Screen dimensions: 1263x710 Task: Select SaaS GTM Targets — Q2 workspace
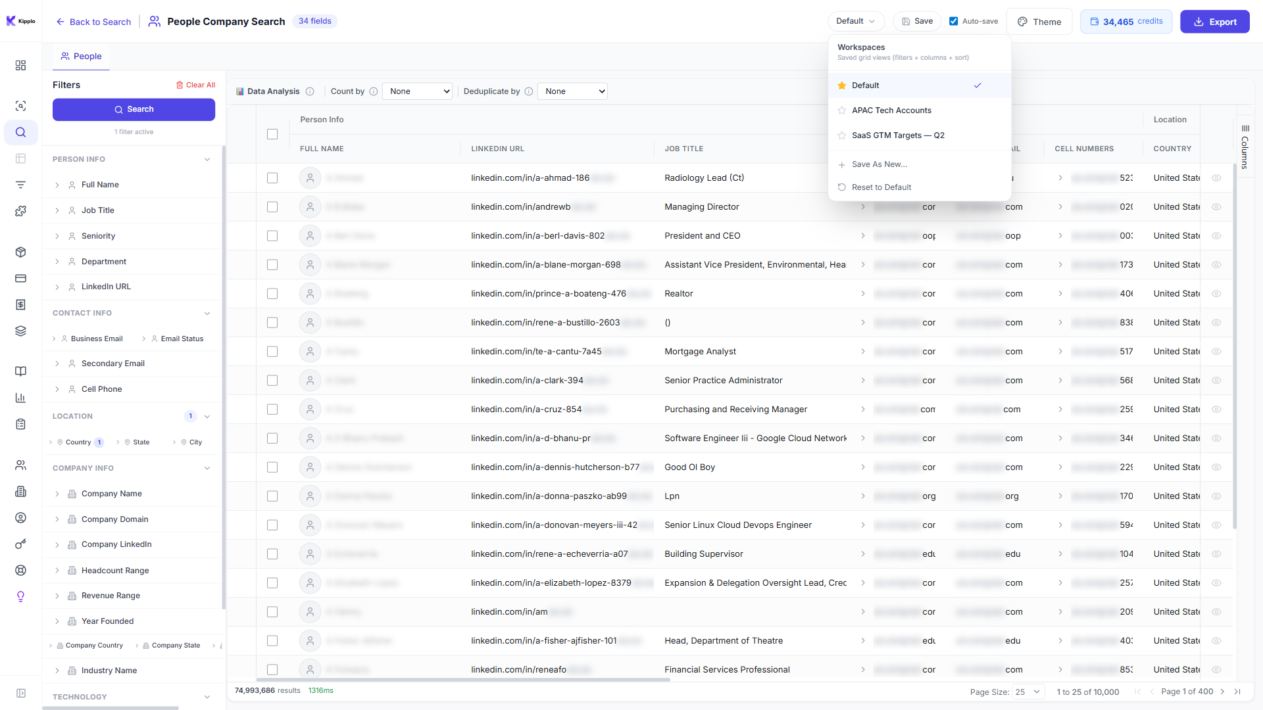coord(899,135)
